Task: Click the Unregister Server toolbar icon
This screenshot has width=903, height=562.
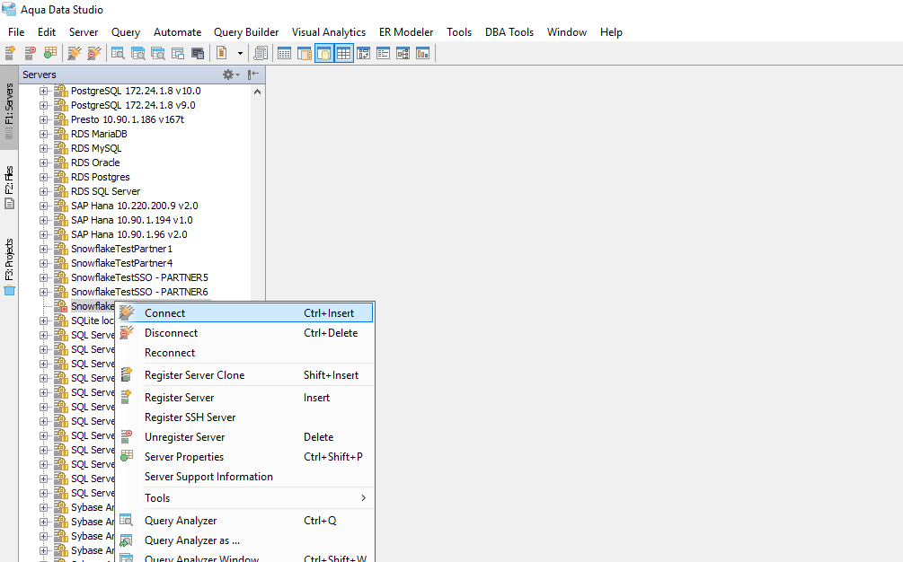Action: 30,54
